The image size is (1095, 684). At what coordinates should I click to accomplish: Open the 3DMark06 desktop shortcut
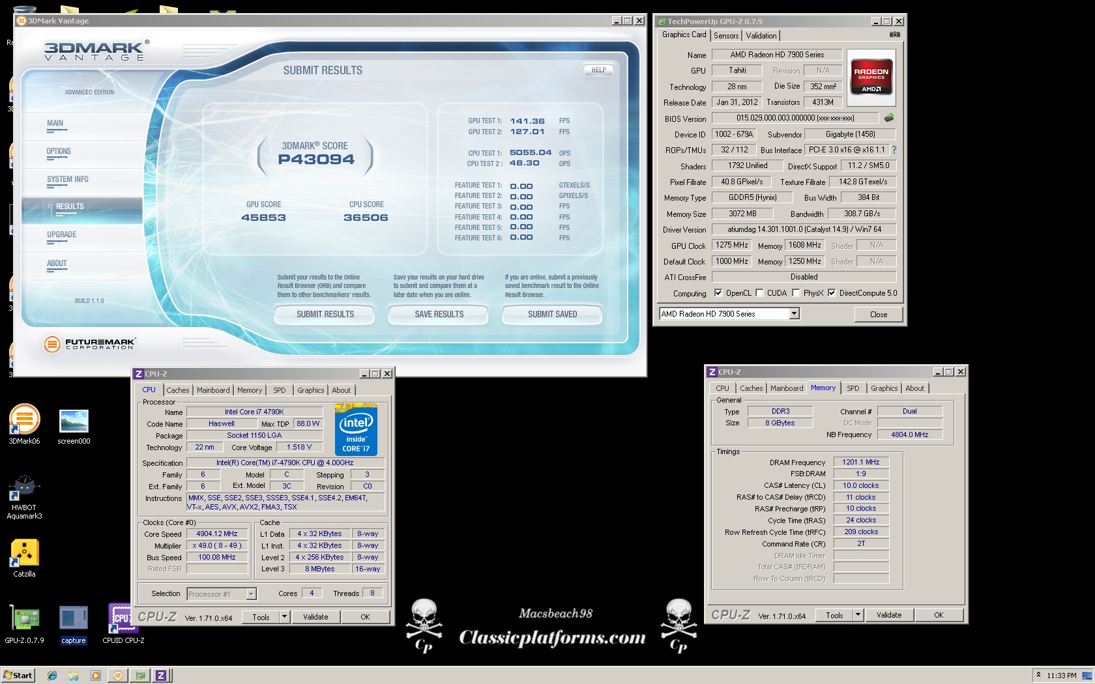(24, 423)
